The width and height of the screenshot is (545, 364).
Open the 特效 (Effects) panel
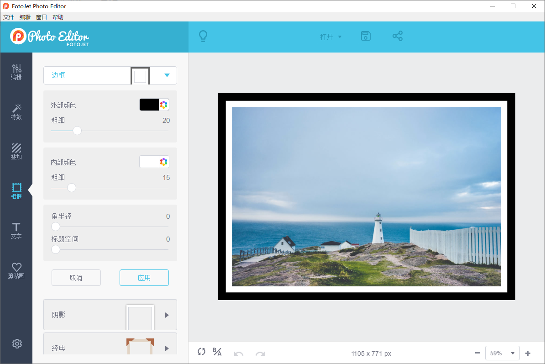coord(16,111)
